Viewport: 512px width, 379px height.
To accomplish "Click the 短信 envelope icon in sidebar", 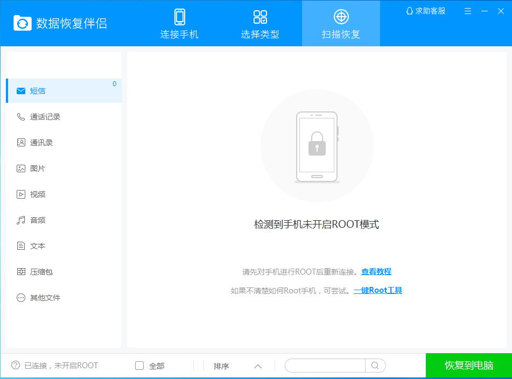I will tap(21, 91).
